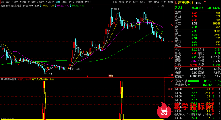This screenshot has width=221, height=120.
Task: Click the panel layout icon left of 分时
Action: [x=2, y=2]
